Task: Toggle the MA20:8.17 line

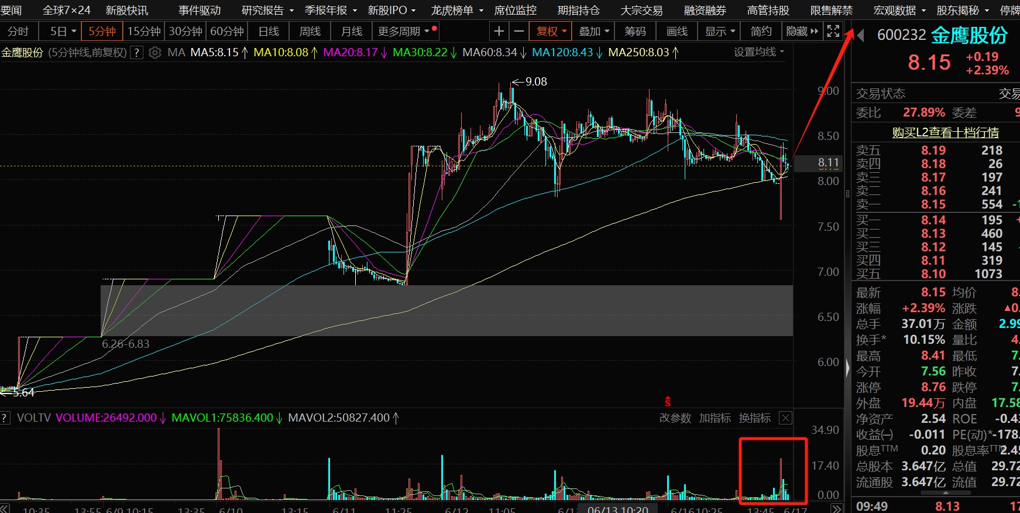Action: click(355, 53)
